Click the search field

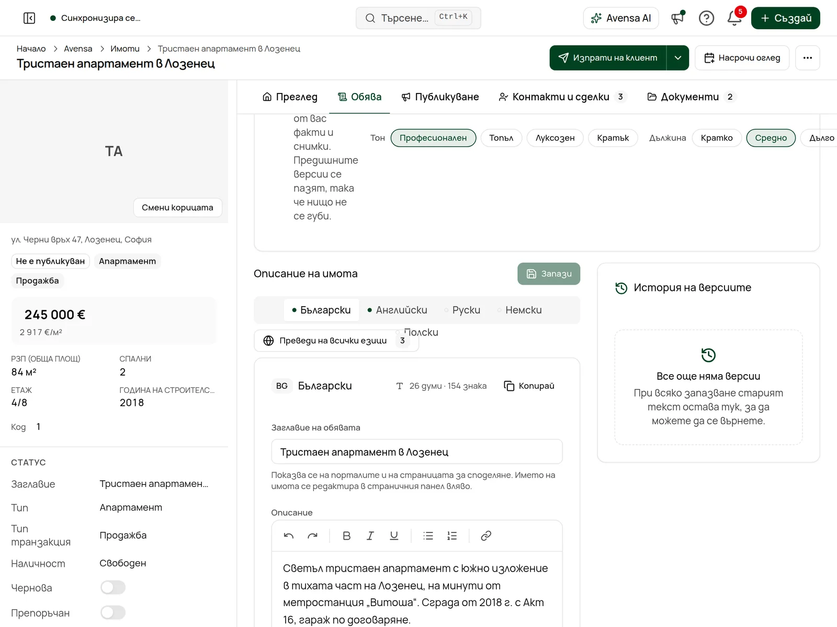pyautogui.click(x=418, y=18)
